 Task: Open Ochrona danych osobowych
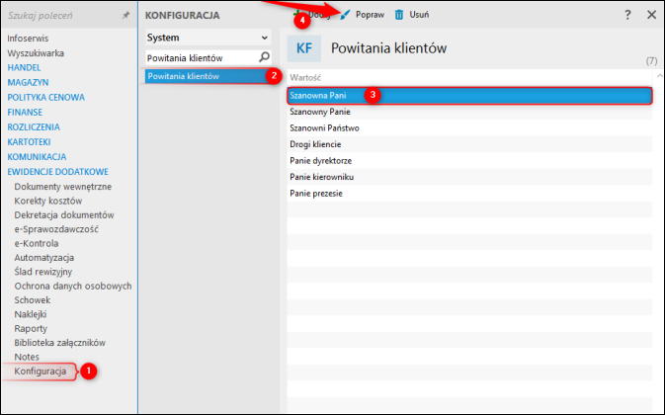point(73,287)
